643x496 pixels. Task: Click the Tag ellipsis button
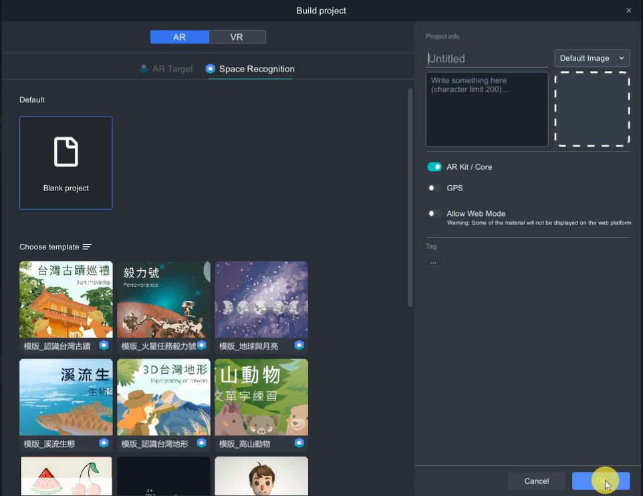(x=434, y=261)
